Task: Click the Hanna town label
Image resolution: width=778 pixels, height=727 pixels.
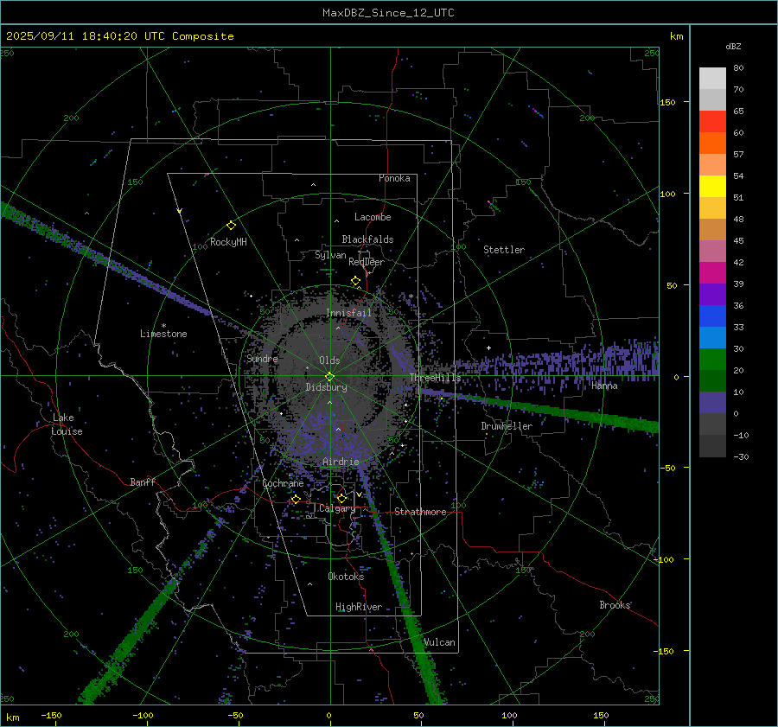Action: pos(604,386)
